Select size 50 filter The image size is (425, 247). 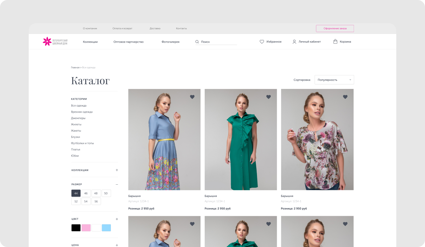[x=106, y=193]
